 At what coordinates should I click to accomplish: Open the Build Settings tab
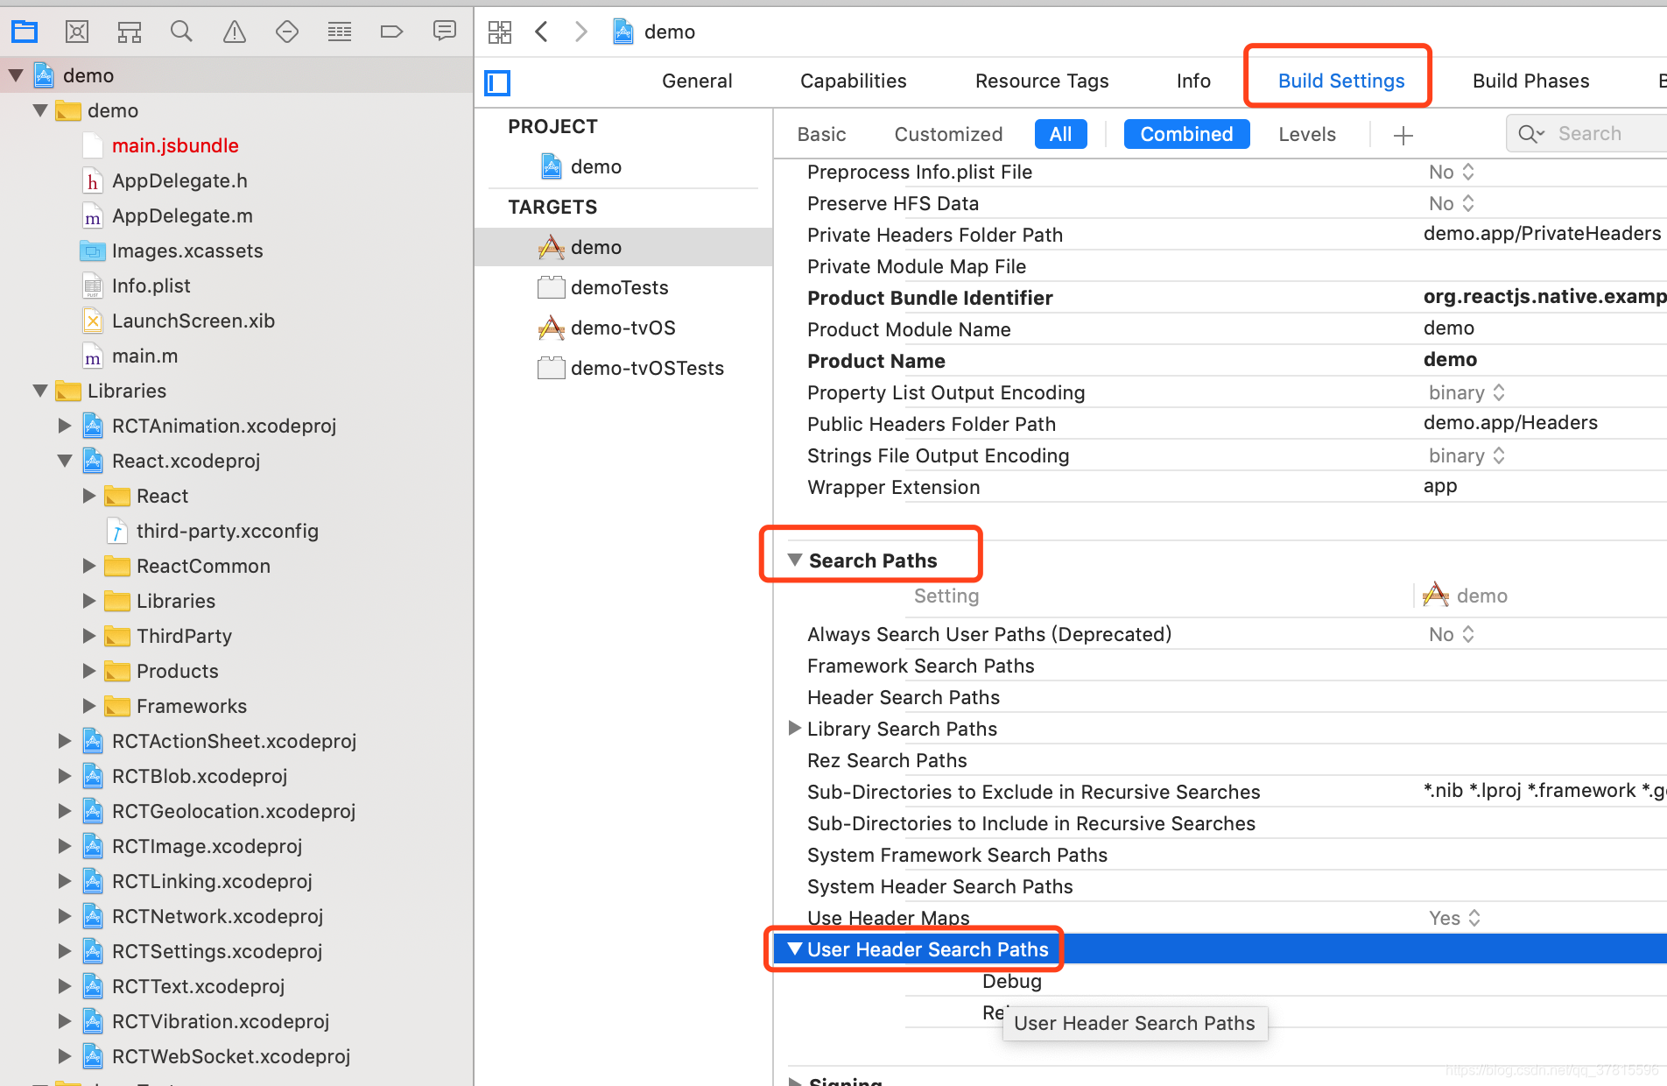pos(1341,81)
